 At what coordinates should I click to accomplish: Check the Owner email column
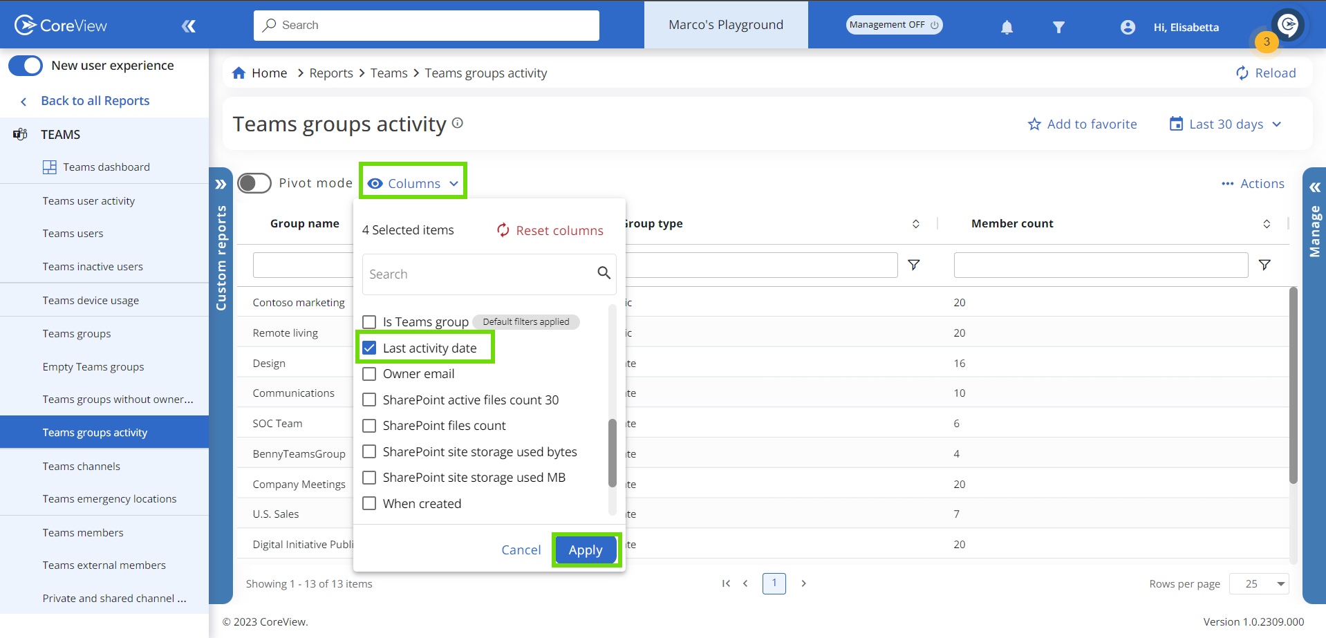369,374
